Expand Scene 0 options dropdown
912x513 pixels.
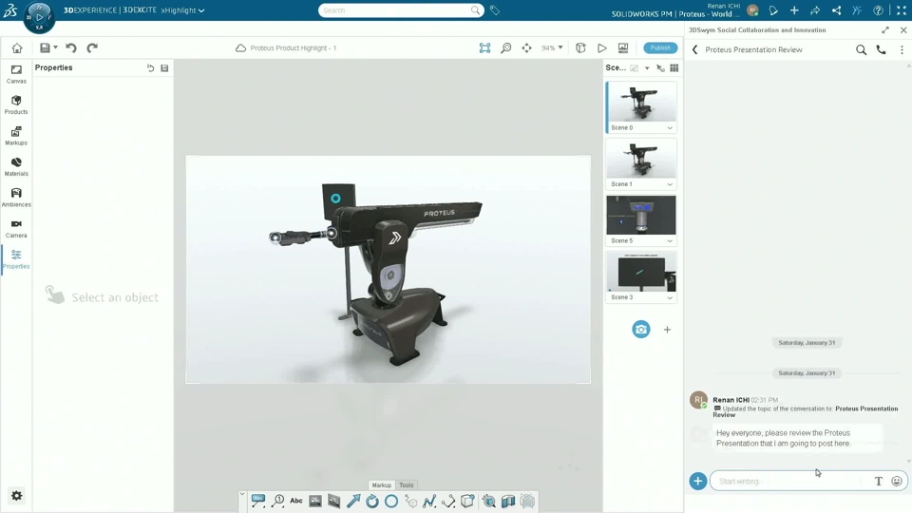pos(670,128)
